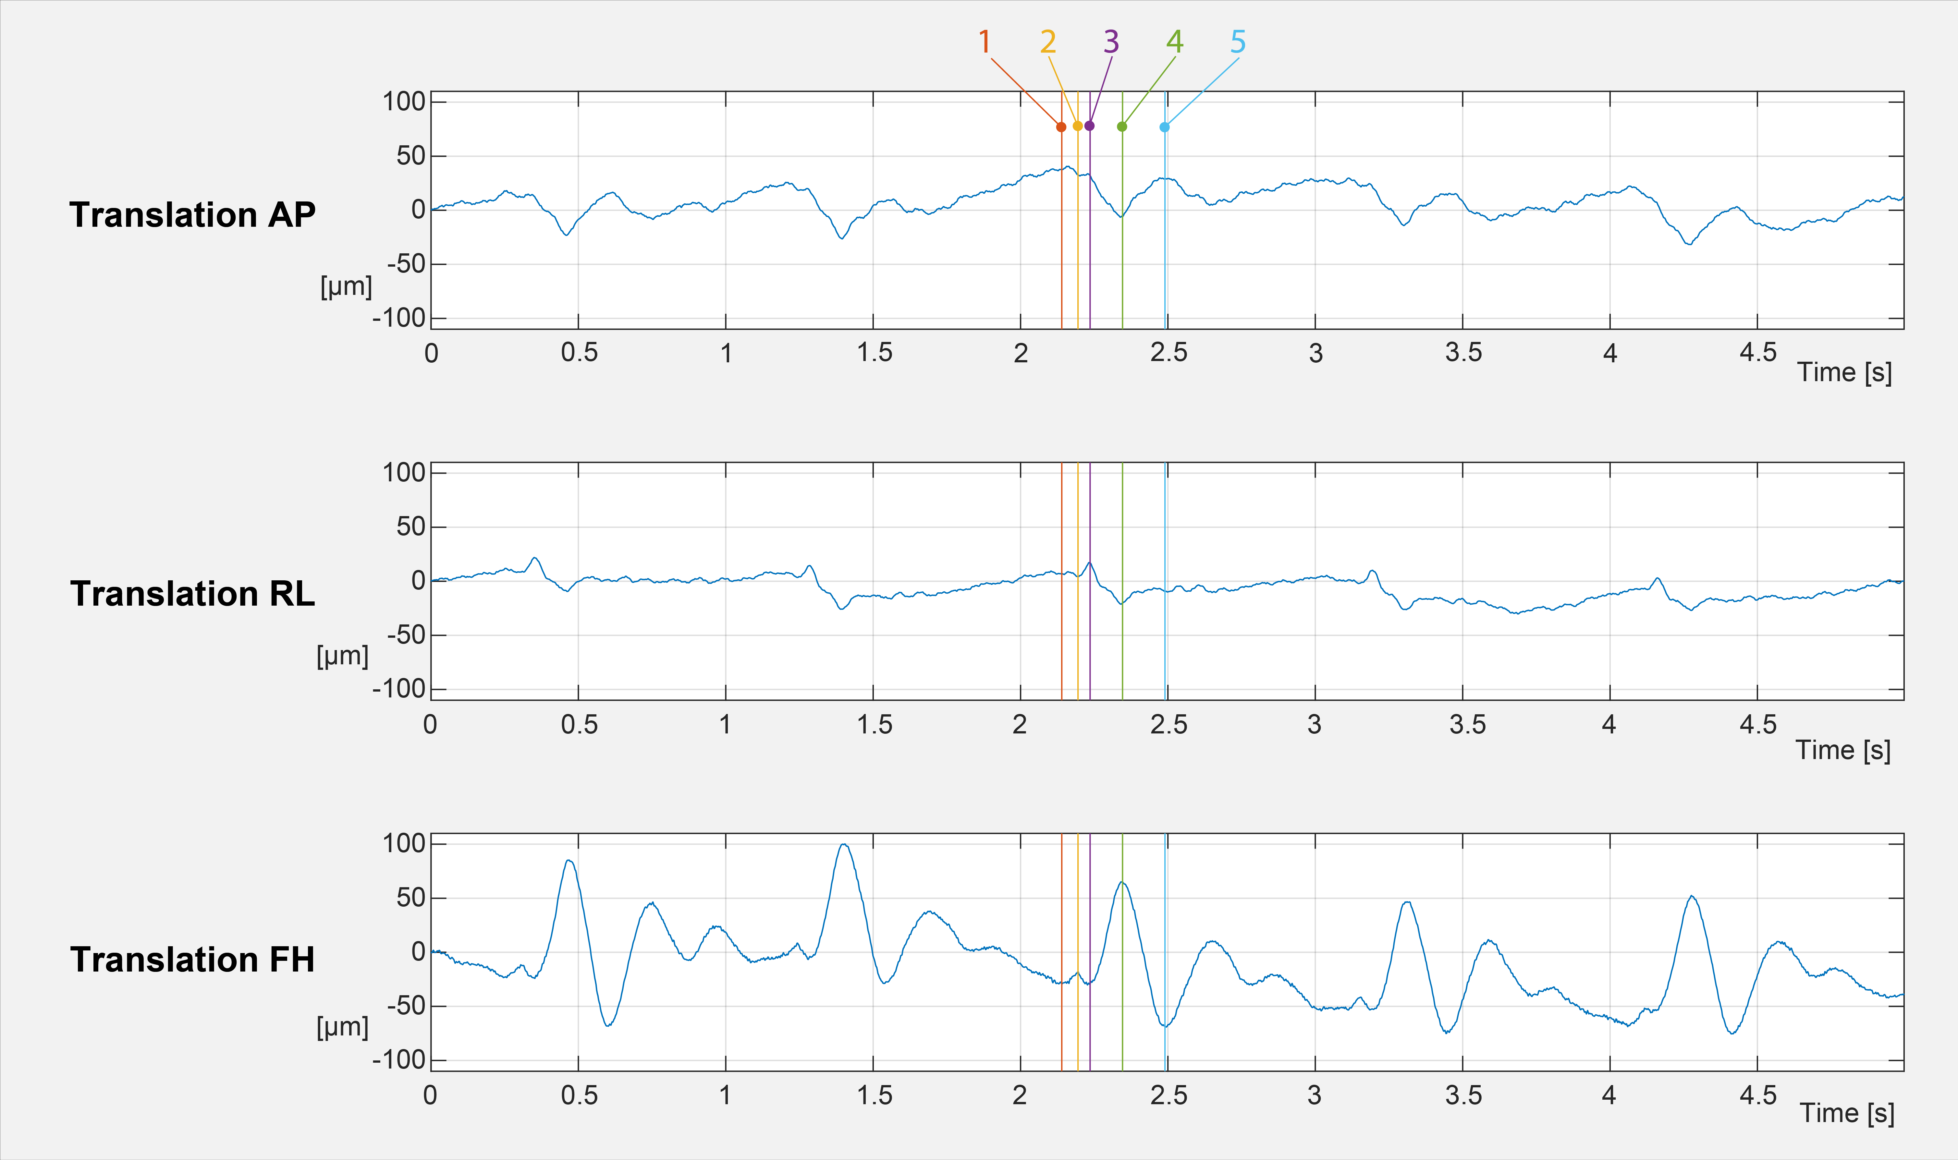This screenshot has height=1160, width=1958.
Task: Click the [µm] unit label of RL plot
Action: click(342, 656)
